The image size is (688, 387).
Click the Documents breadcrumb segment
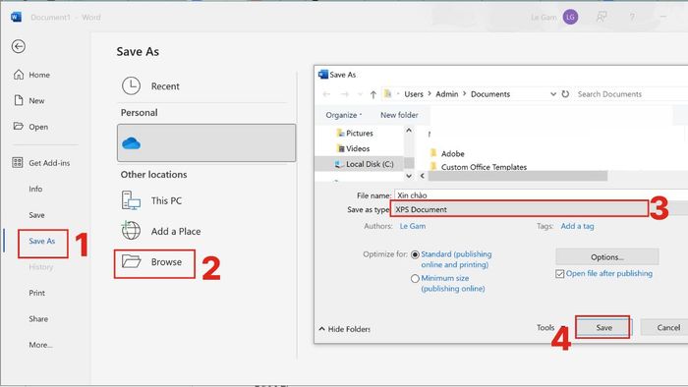(x=490, y=93)
